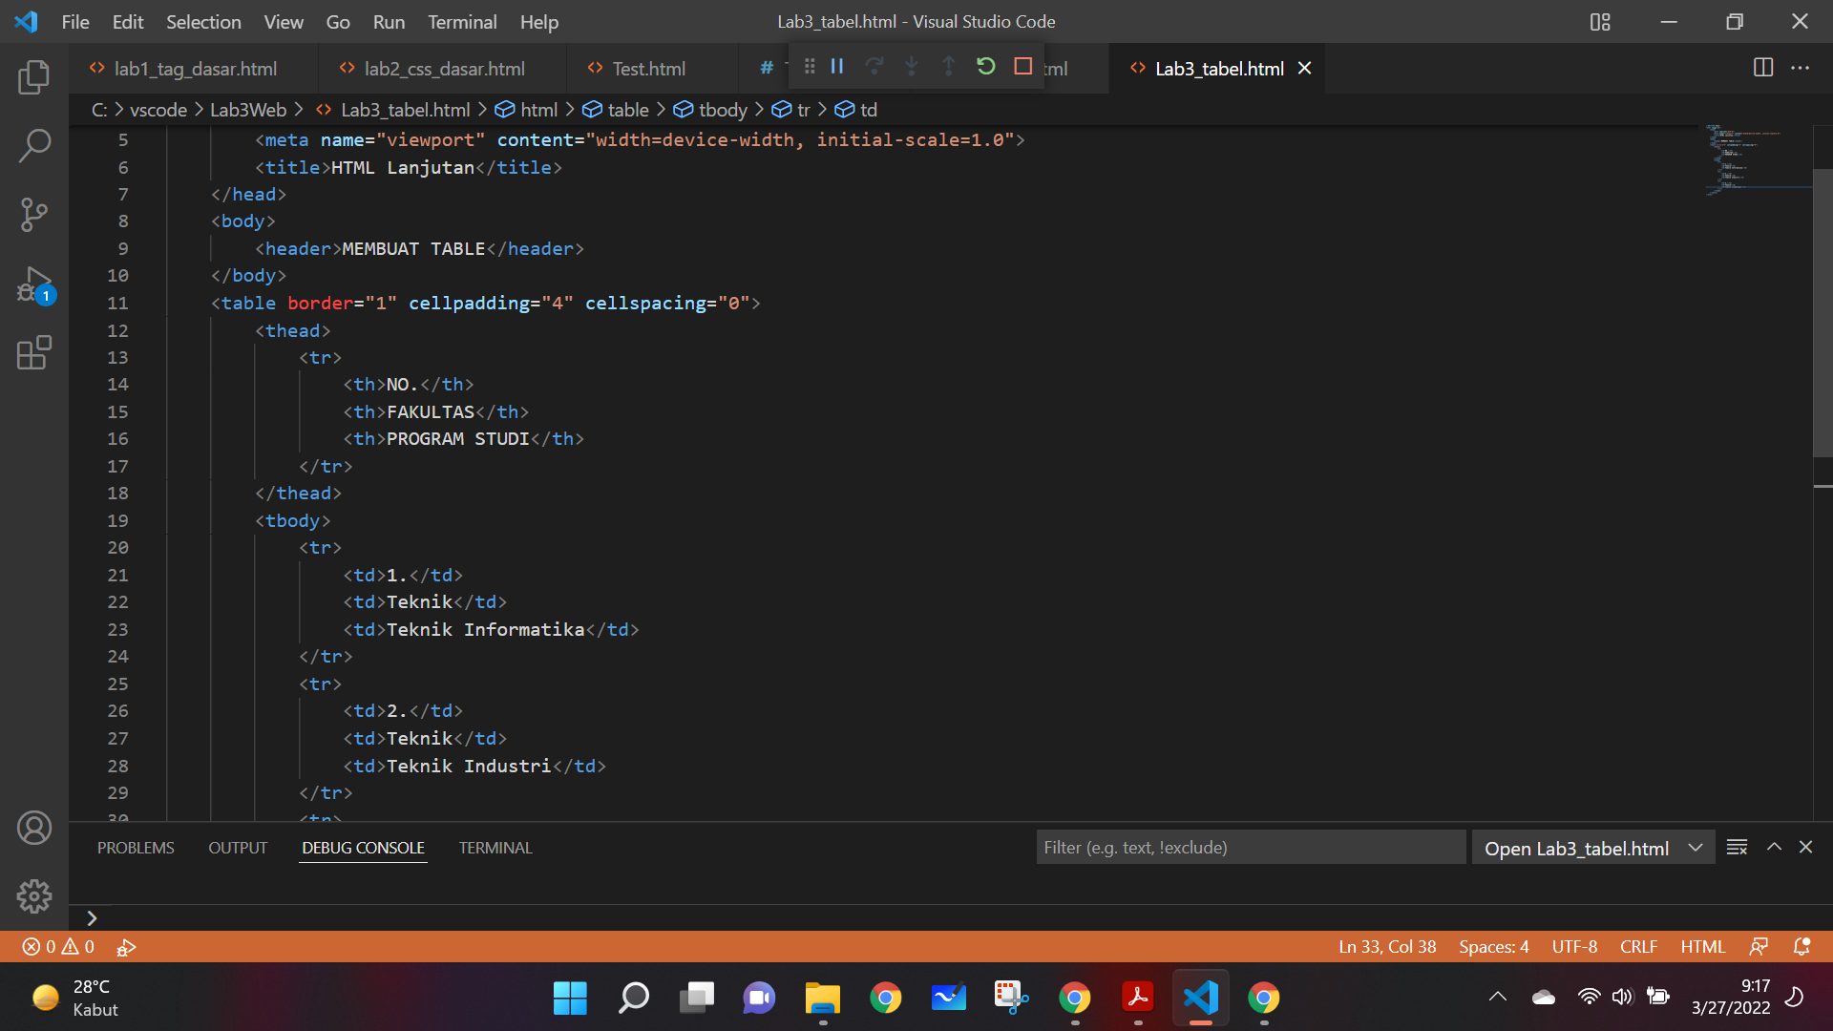The width and height of the screenshot is (1833, 1031).
Task: Click UTF-8 encoding in status bar
Action: [x=1574, y=946]
